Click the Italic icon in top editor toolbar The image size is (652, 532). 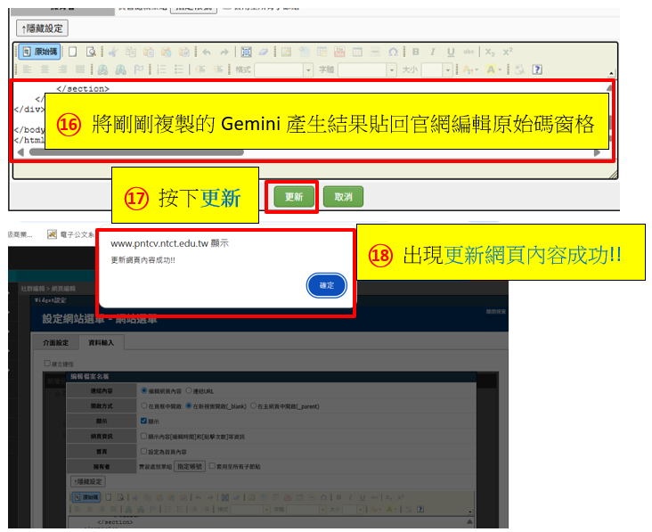(x=433, y=52)
